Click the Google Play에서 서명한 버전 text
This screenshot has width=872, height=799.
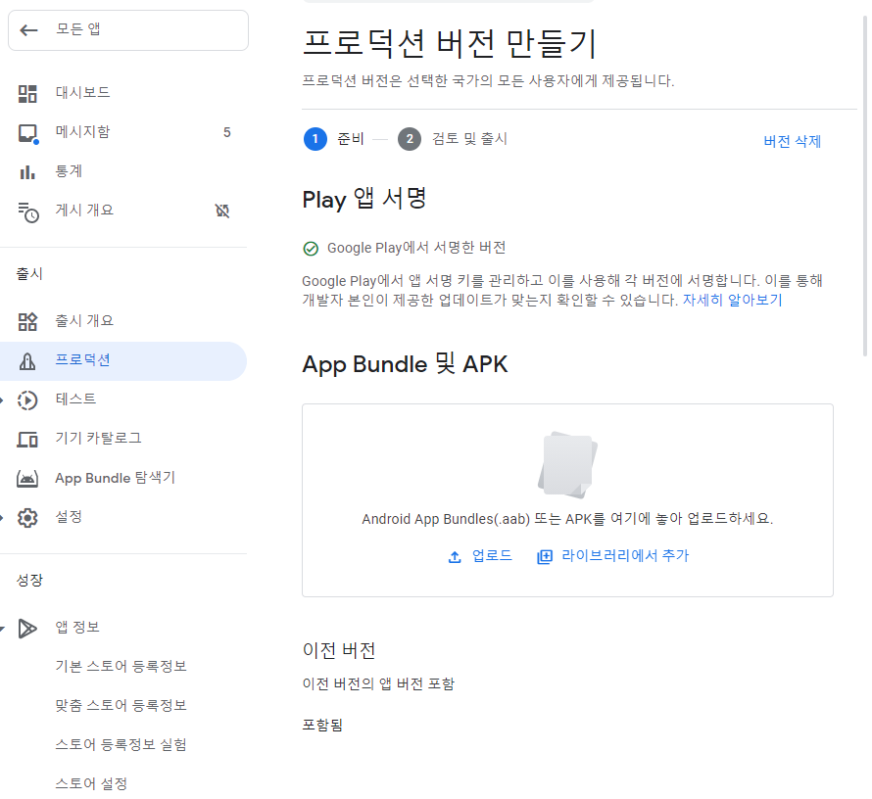416,248
